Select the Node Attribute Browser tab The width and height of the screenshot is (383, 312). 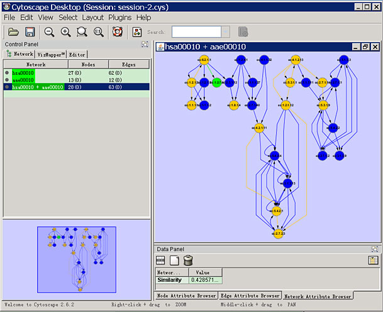click(186, 295)
